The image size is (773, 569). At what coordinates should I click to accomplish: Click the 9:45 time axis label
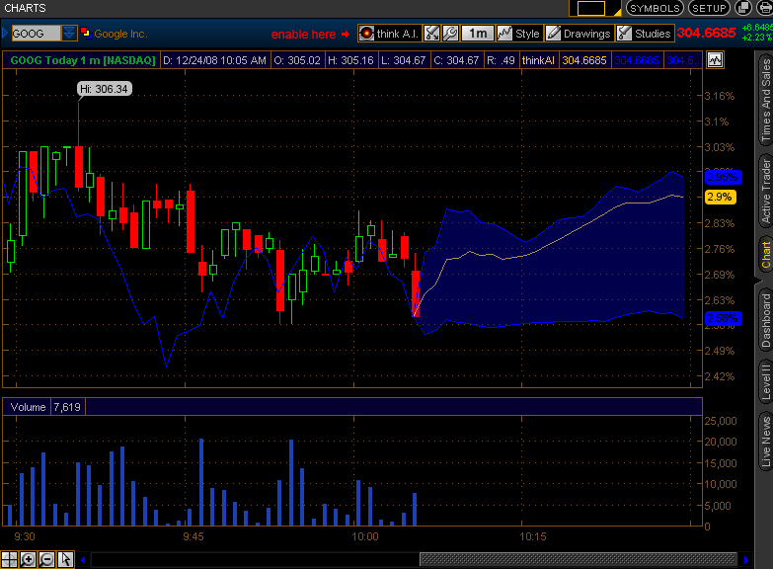click(x=193, y=537)
